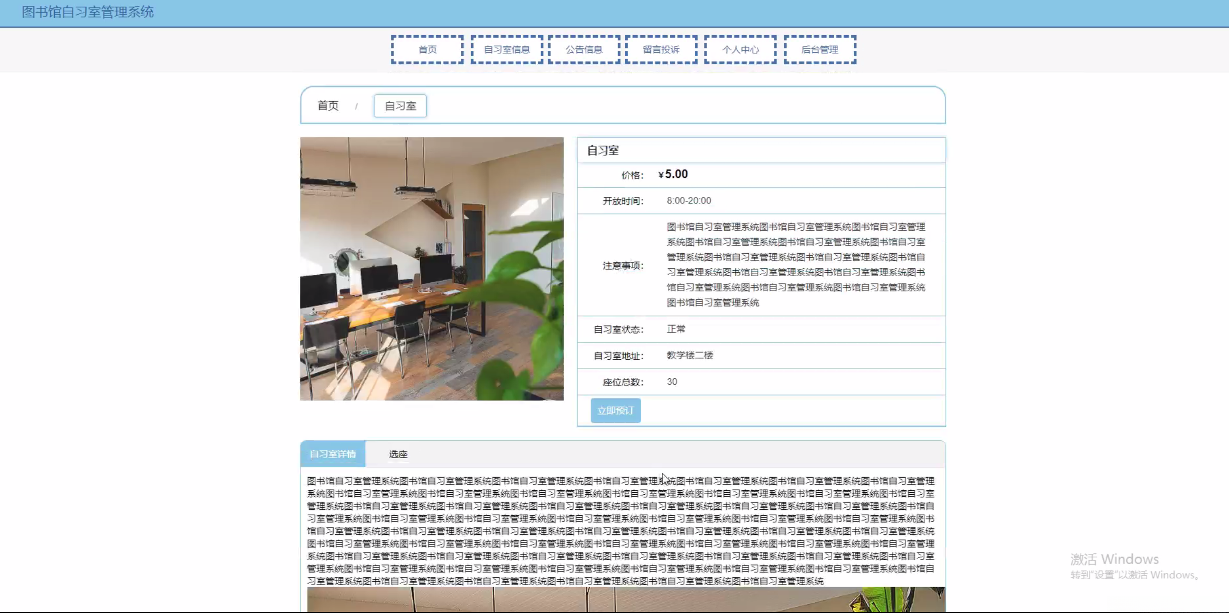The image size is (1229, 613).
Task: Click the 首页 navigation button
Action: [427, 49]
